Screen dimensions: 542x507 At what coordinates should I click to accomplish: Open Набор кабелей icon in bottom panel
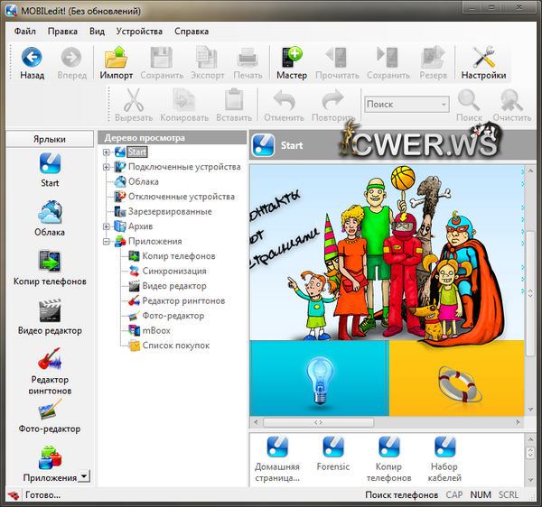pyautogui.click(x=444, y=447)
